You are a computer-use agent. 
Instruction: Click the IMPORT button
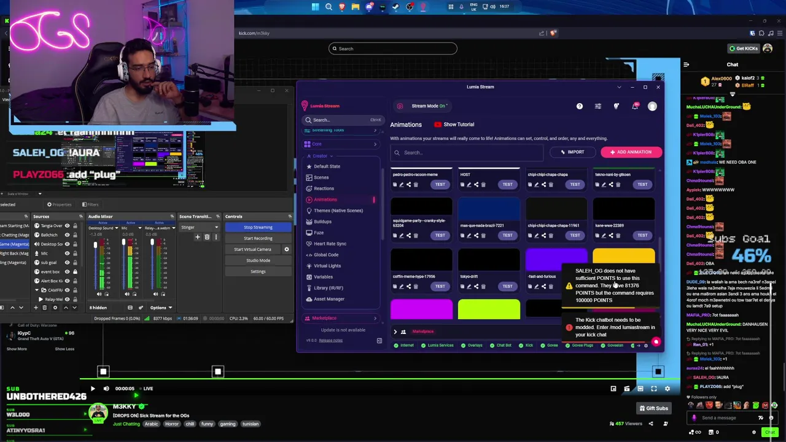click(572, 152)
